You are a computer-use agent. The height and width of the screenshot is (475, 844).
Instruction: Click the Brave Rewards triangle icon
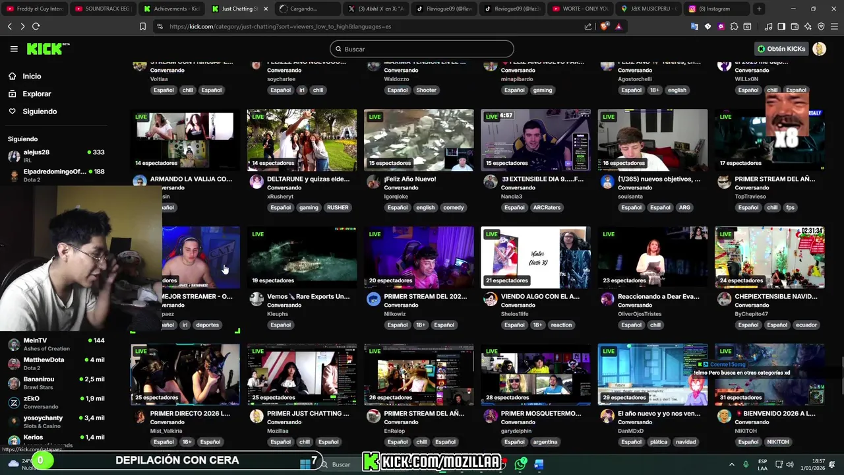(618, 26)
